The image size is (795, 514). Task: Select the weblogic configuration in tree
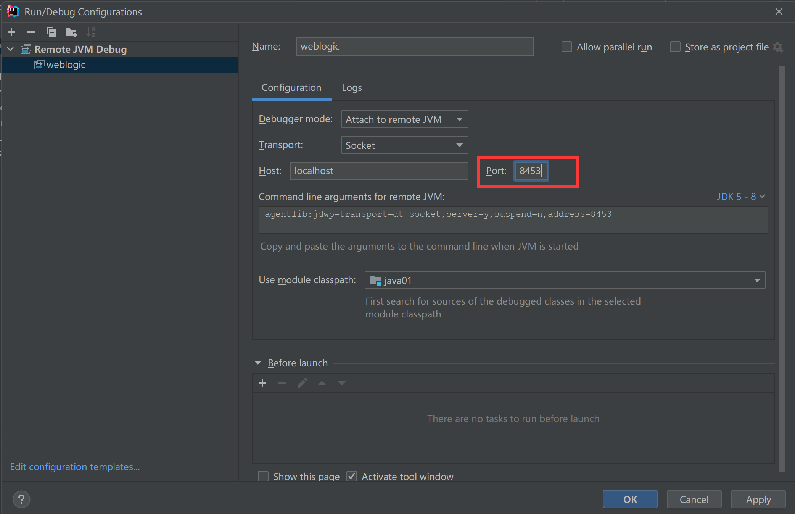coord(120,65)
